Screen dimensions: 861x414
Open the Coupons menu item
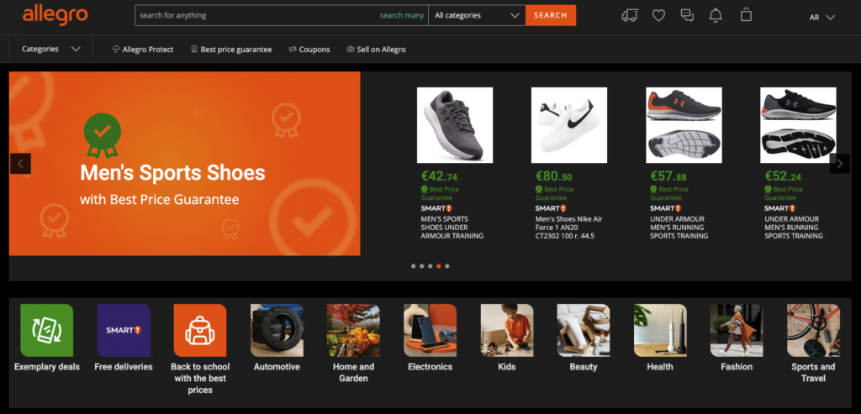click(309, 50)
